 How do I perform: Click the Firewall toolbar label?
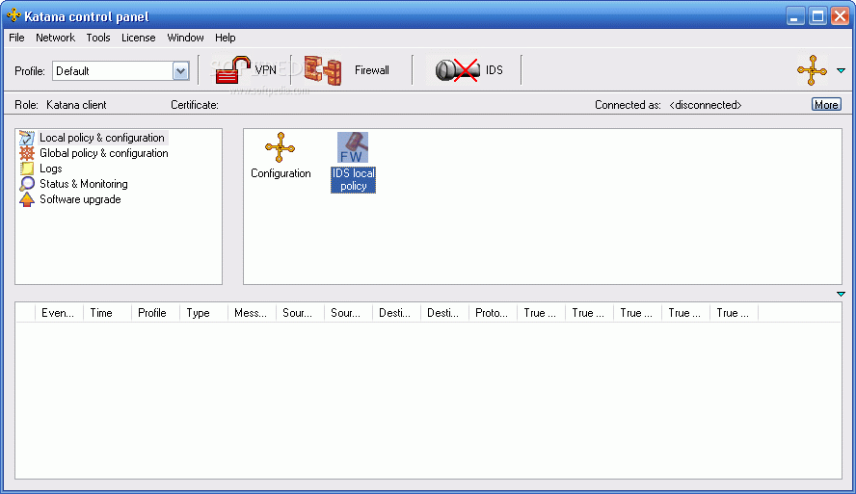point(372,70)
